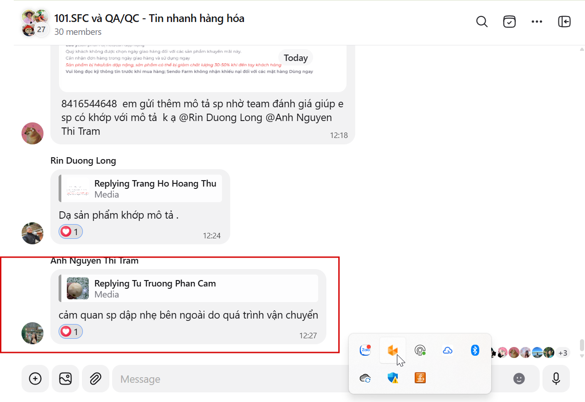This screenshot has width=585, height=402.
Task: Open Anh Nguyen Thi Tram's avatar
Action: click(32, 333)
